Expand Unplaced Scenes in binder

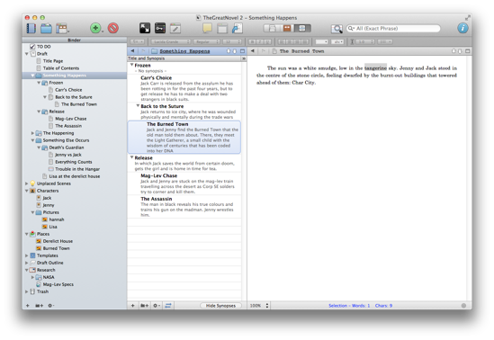(x=27, y=183)
